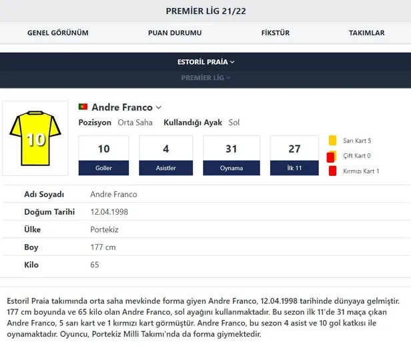Click the yellow card icon
This screenshot has height=346, width=411.
tap(332, 141)
